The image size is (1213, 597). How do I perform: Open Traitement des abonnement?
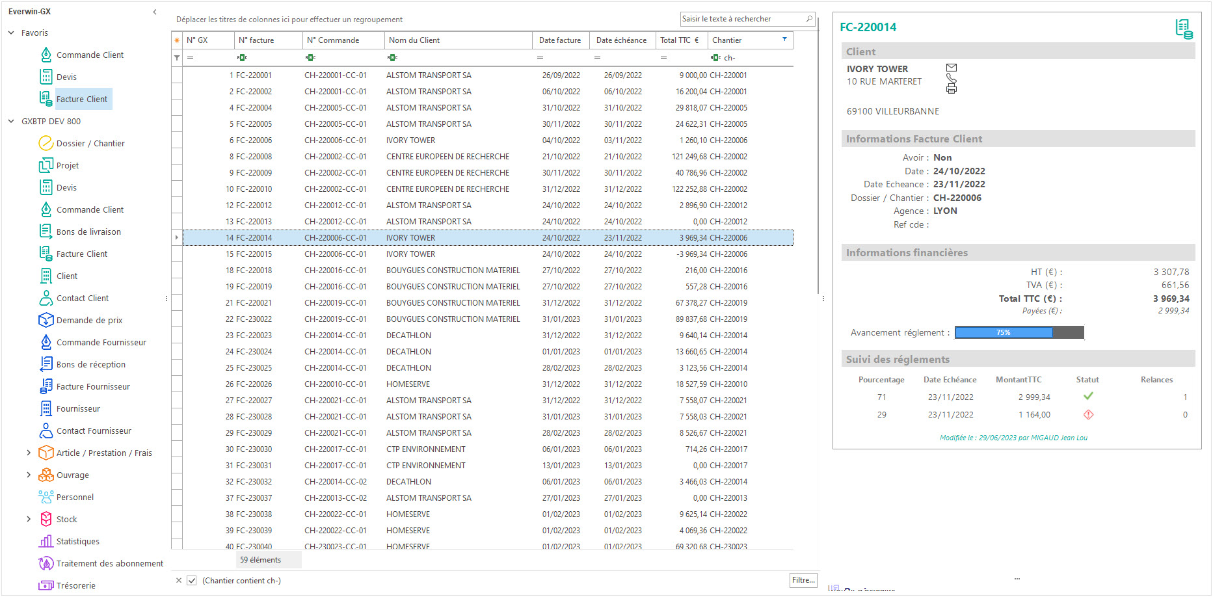point(110,564)
